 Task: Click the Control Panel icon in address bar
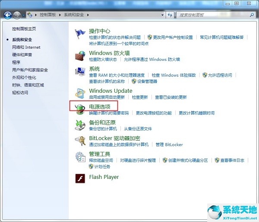[30, 15]
